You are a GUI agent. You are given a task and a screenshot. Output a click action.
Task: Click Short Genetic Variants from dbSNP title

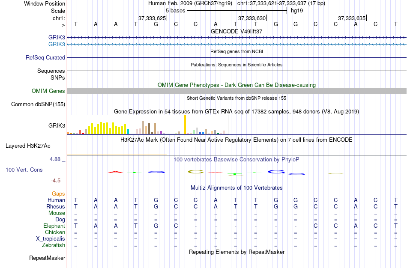coord(236,98)
